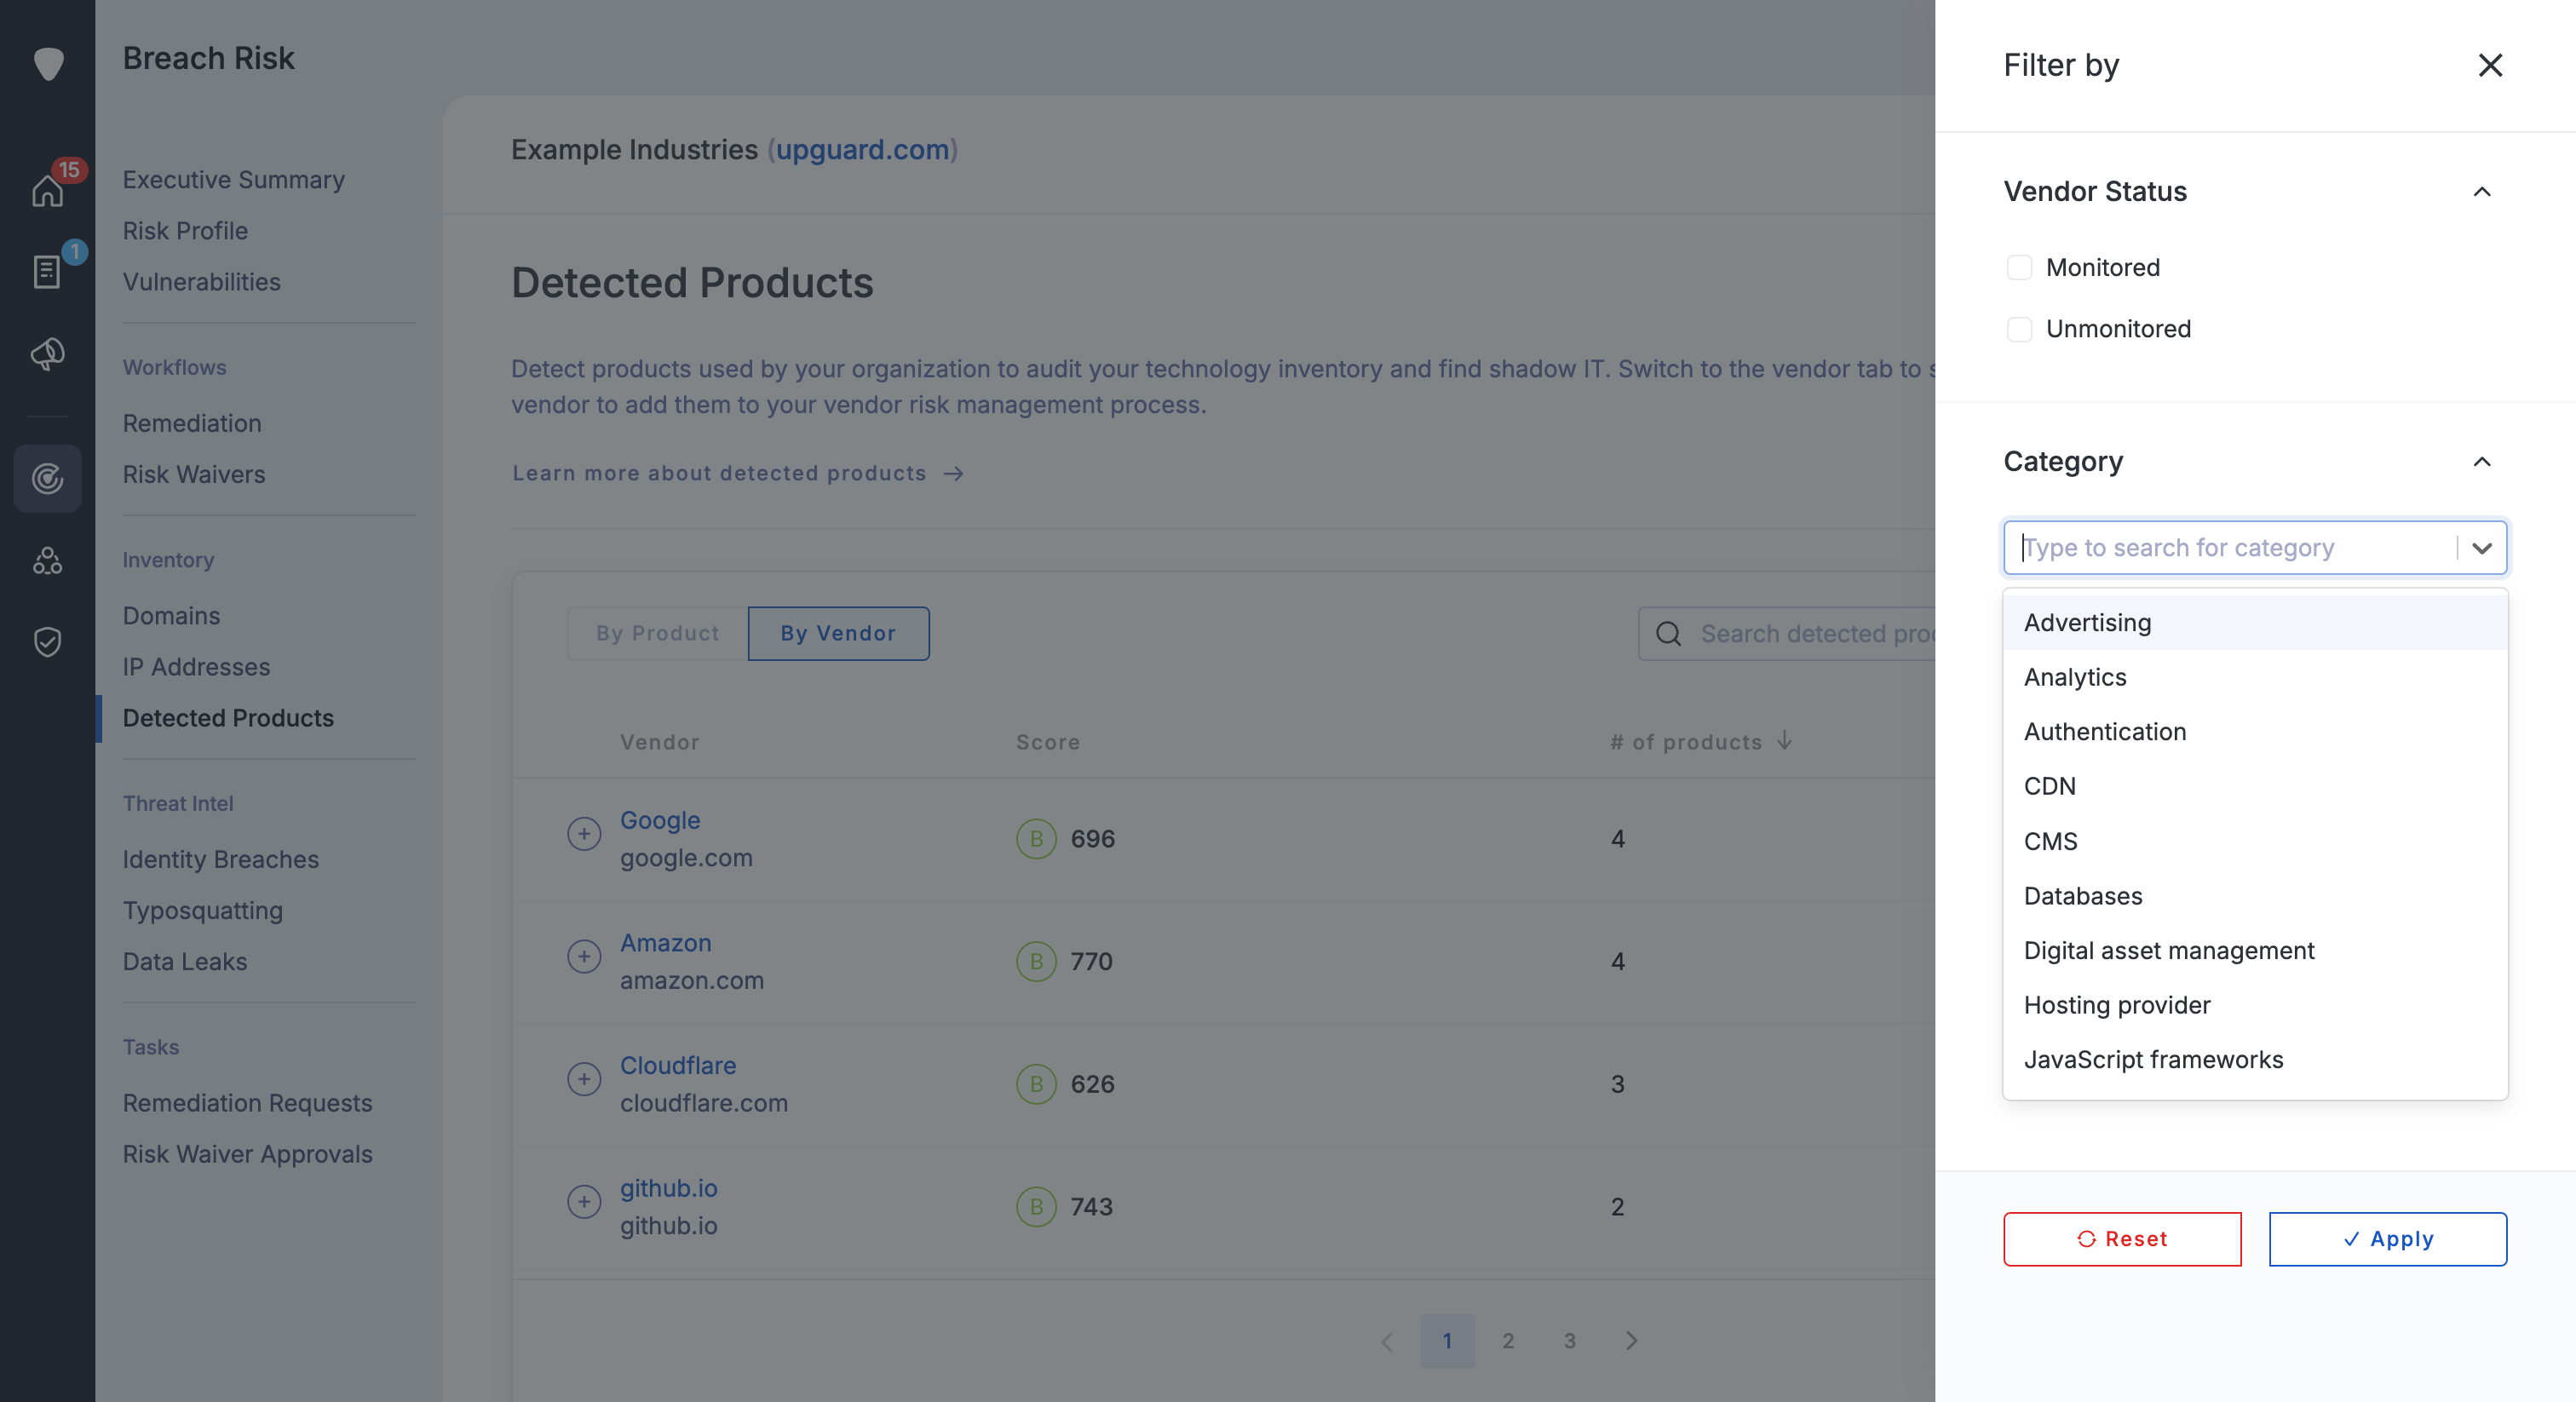Open Typosquatting menu item
The height and width of the screenshot is (1402, 2576).
[203, 911]
